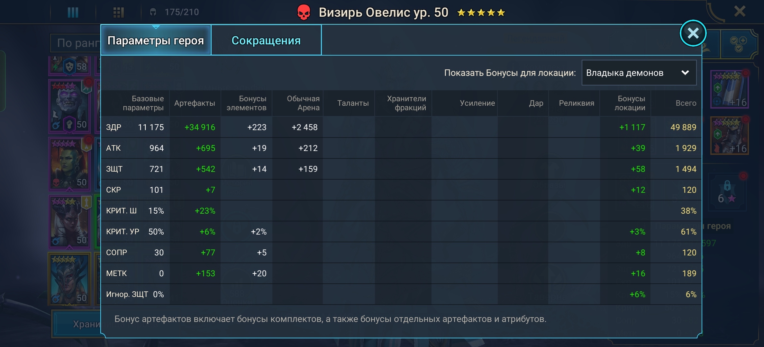
Task: Close the hero screen with top-right X
Action: (740, 12)
